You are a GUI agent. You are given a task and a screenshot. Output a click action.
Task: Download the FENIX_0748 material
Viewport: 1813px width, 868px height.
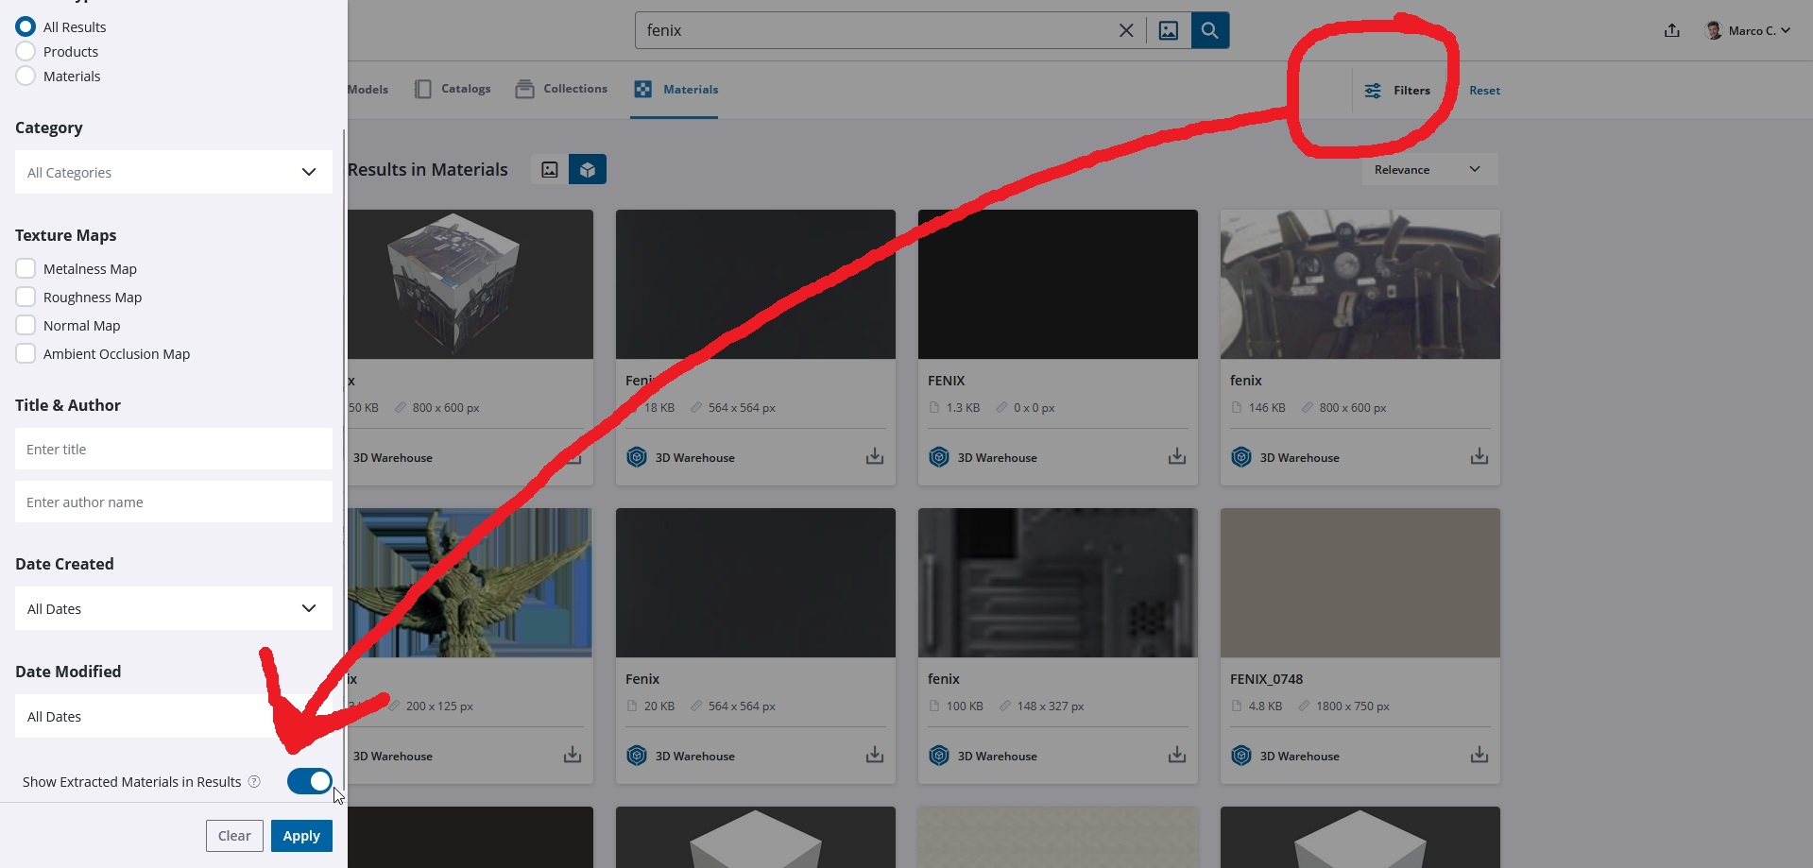click(x=1479, y=755)
